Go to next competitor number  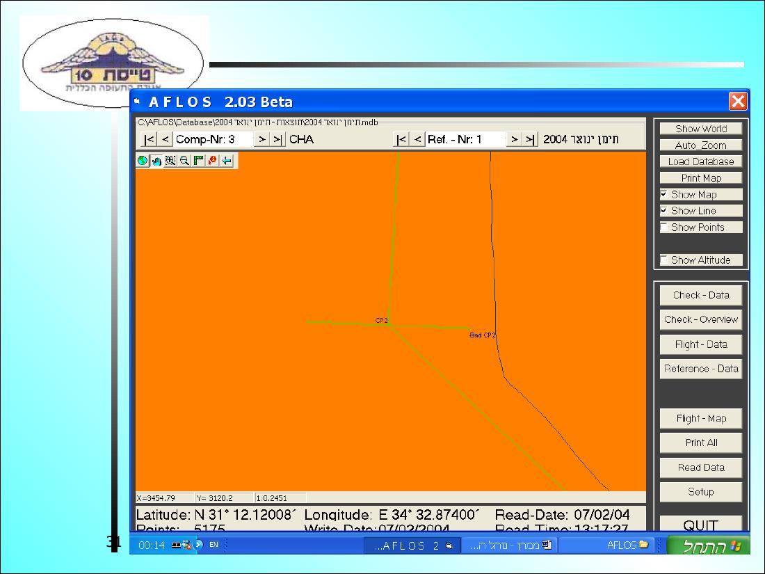click(262, 140)
